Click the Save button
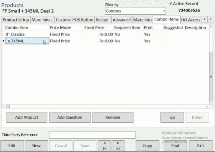The image size is (215, 152). pos(85,146)
